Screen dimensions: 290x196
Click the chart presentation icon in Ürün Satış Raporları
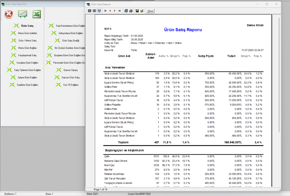[23, 14]
